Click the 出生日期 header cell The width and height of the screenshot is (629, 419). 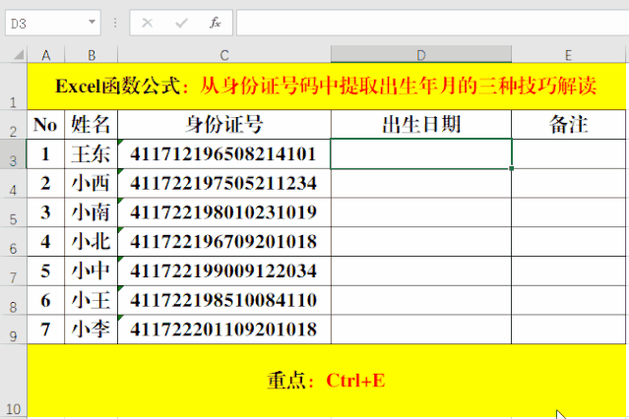click(421, 124)
